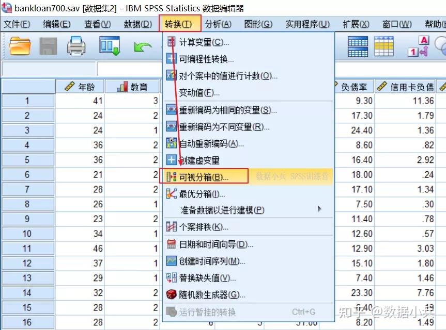
Task: Open the 分析 menu
Action: click(x=218, y=23)
